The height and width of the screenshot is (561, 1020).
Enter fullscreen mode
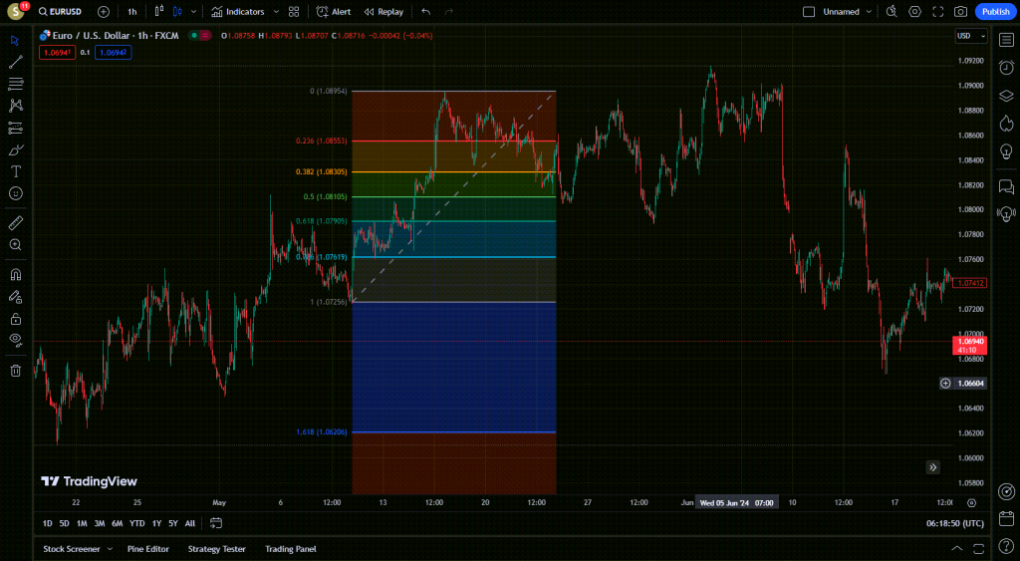(x=937, y=12)
